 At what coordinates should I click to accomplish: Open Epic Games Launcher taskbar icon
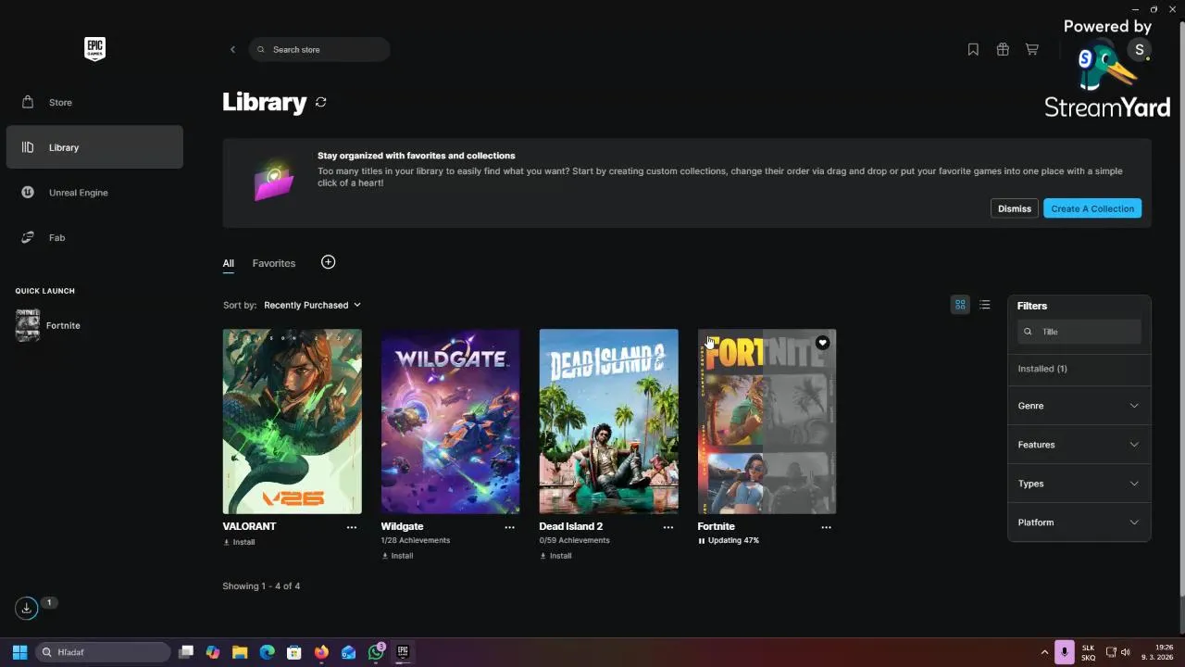click(403, 652)
